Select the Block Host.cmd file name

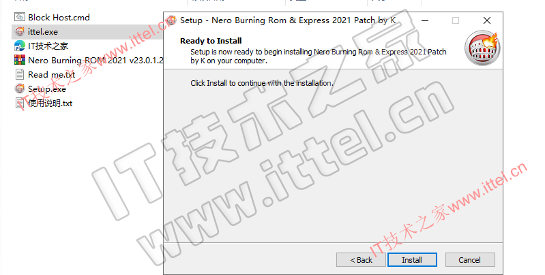[x=59, y=17]
